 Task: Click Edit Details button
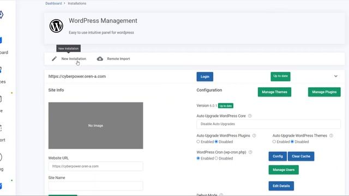pyautogui.click(x=281, y=186)
